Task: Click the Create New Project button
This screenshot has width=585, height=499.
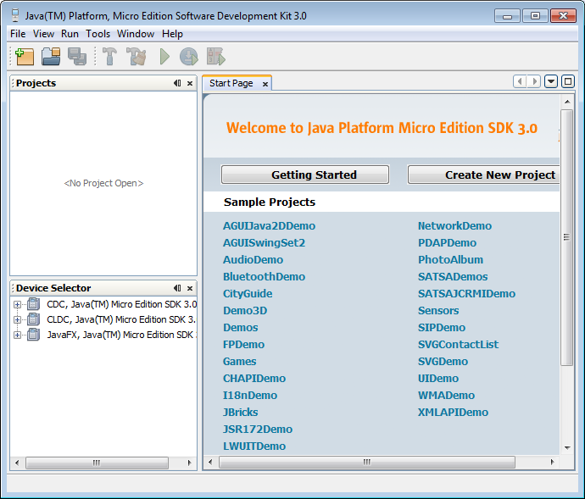Action: pyautogui.click(x=483, y=175)
